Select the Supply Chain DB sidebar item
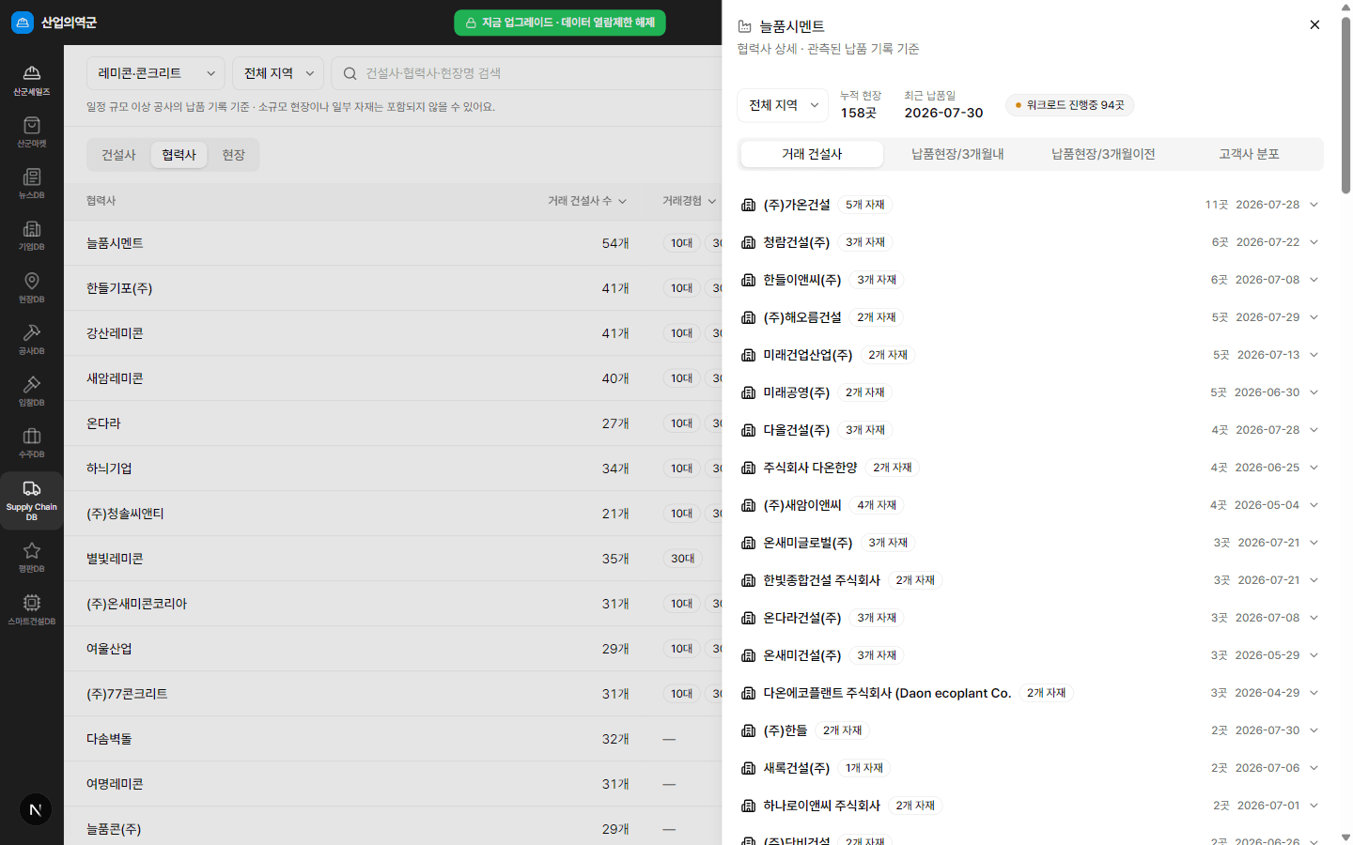This screenshot has width=1353, height=845. [32, 501]
